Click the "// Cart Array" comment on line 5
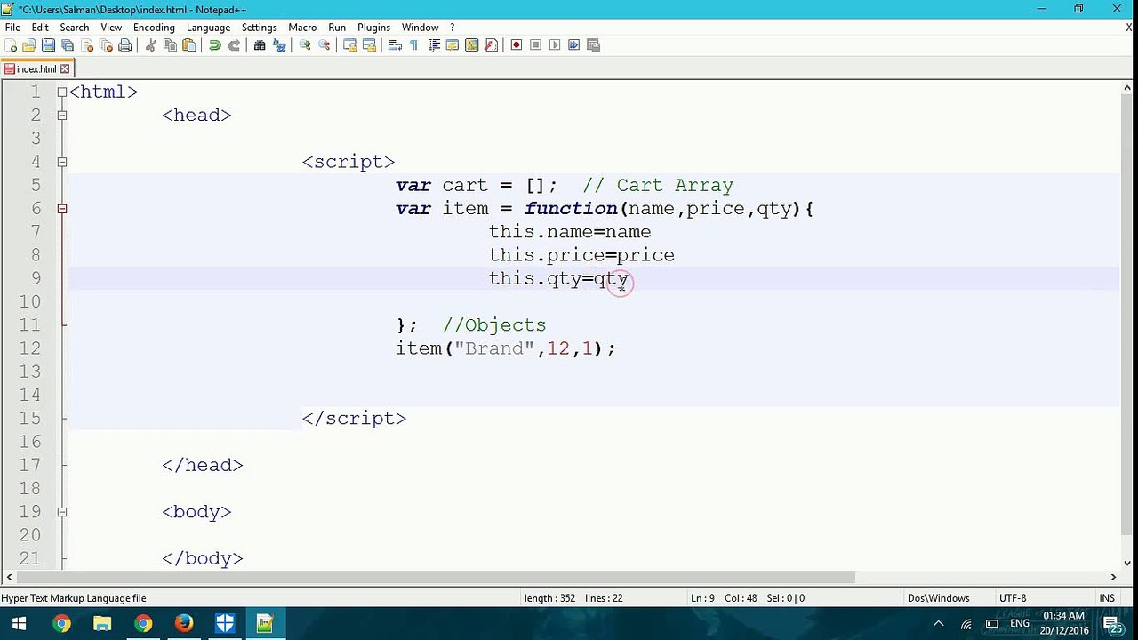Viewport: 1138px width, 640px height. click(x=658, y=185)
